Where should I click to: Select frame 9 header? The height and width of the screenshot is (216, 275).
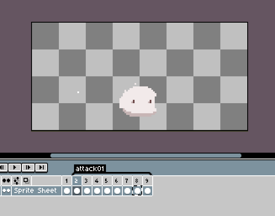[x=147, y=181]
